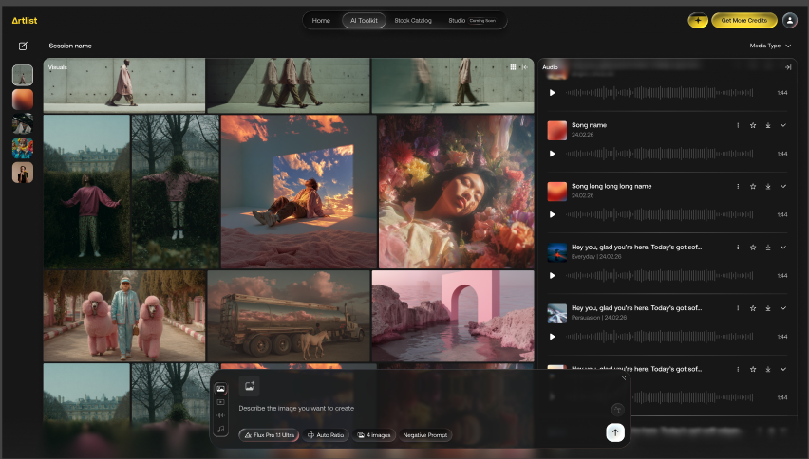809x459 pixels.
Task: Select the image generation mode icon
Action: click(221, 389)
